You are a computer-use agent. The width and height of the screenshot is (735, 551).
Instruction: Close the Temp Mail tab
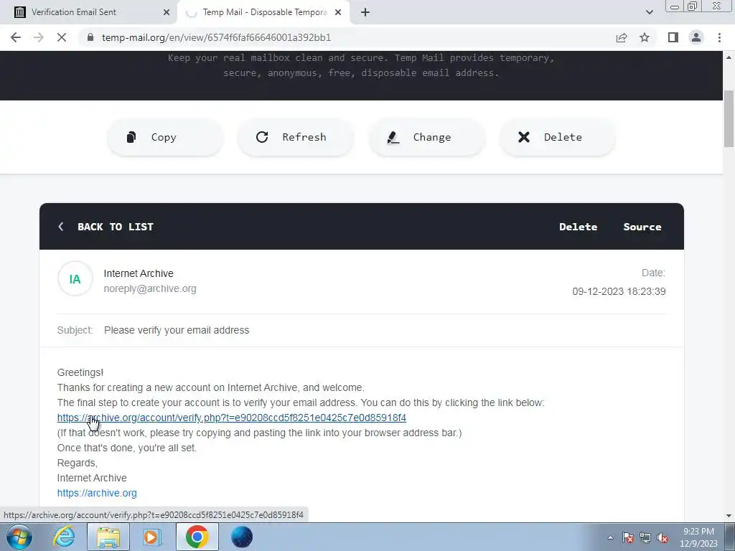pos(338,12)
